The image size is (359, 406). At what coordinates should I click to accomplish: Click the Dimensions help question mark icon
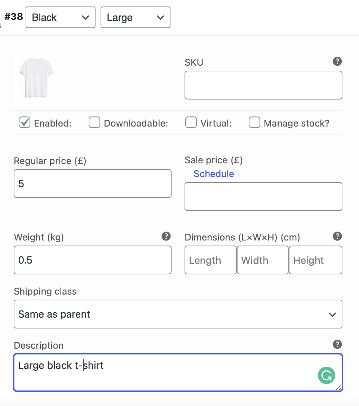337,236
